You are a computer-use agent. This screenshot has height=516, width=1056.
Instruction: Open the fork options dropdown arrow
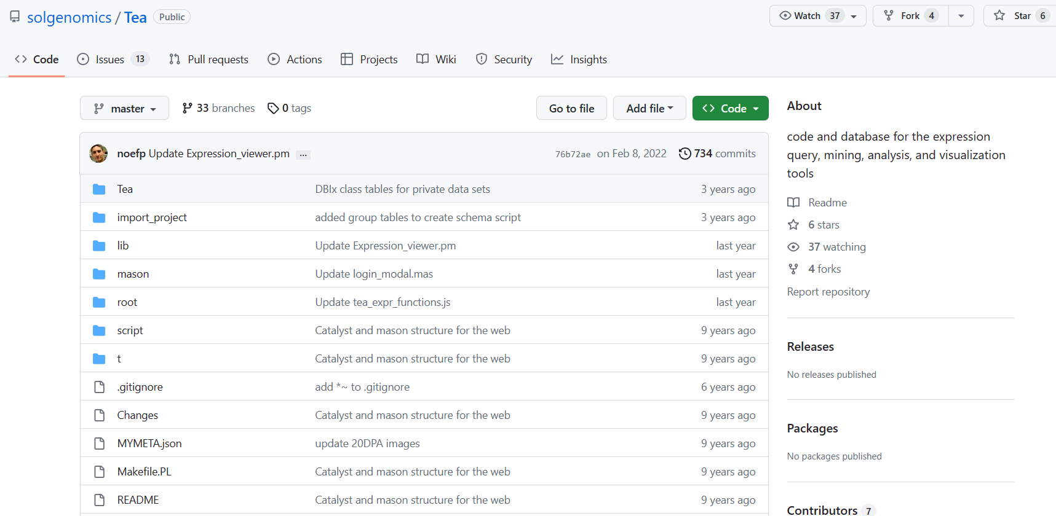[x=961, y=16]
